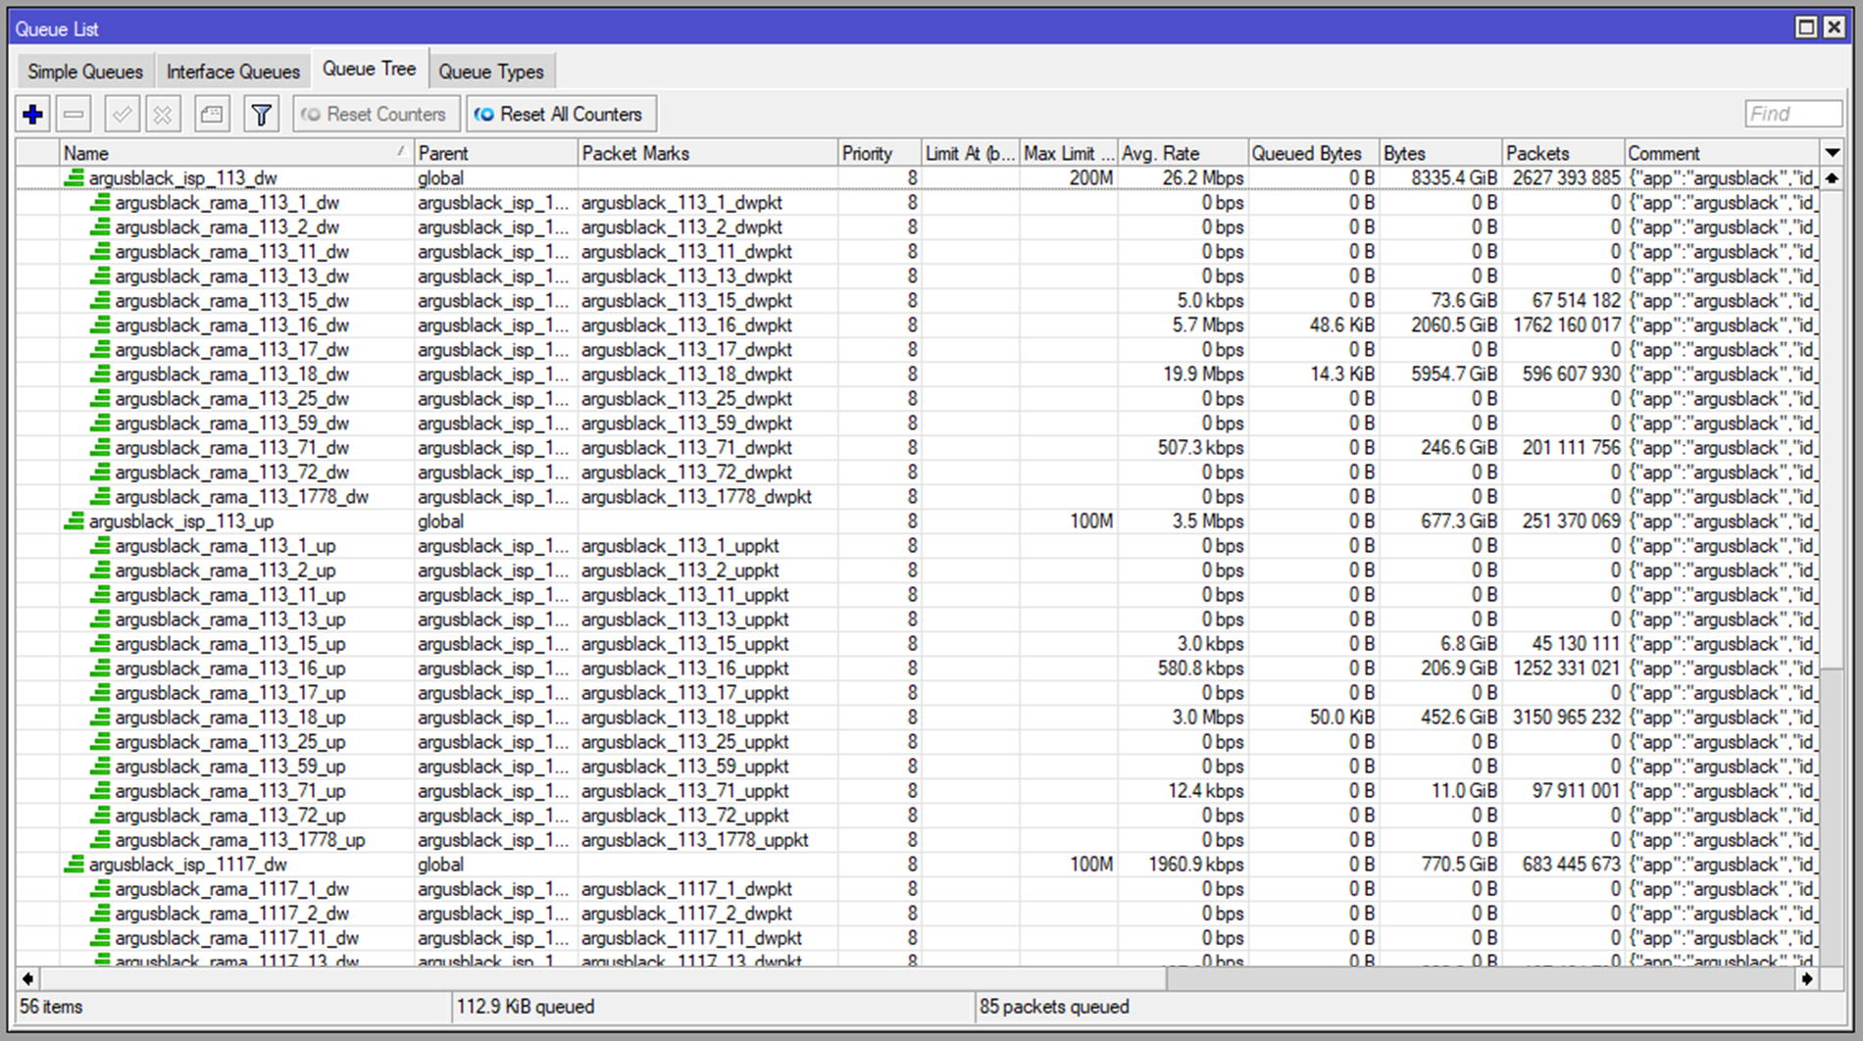This screenshot has width=1864, height=1041.
Task: Click the Reset Counters button
Action: [x=376, y=115]
